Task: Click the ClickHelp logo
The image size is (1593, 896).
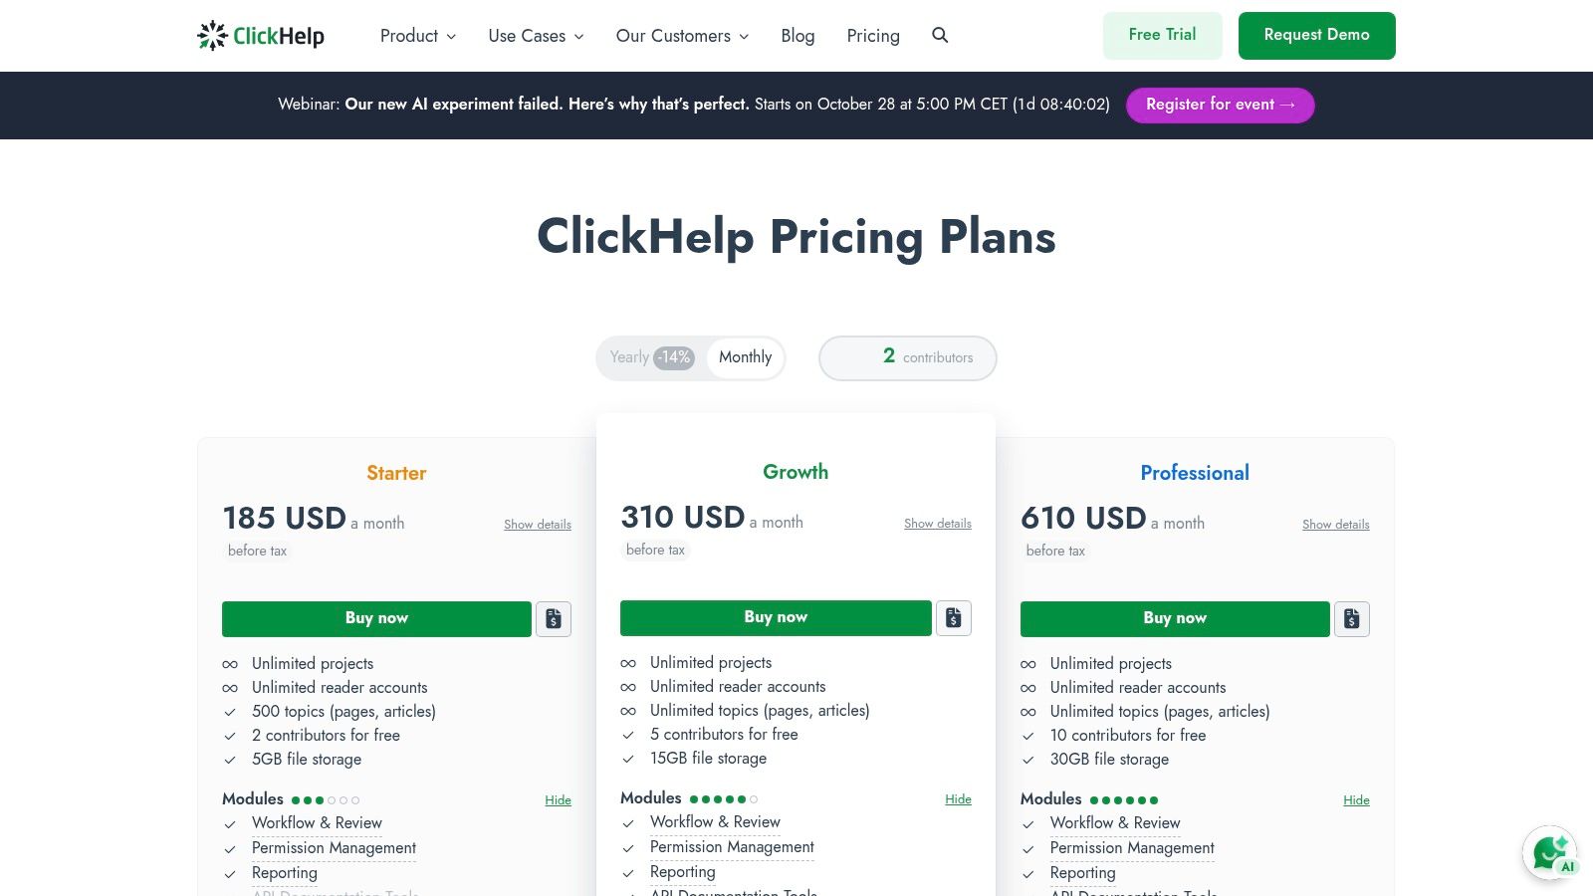Action: pos(261,35)
